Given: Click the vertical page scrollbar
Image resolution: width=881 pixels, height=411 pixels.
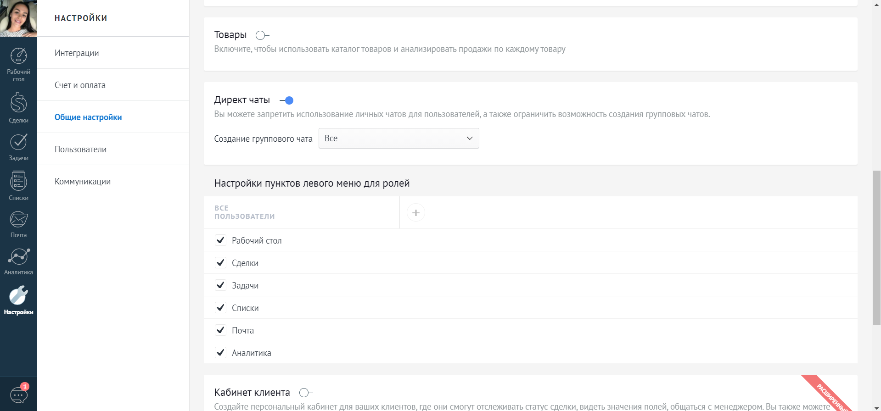Looking at the screenshot, I should tap(876, 248).
